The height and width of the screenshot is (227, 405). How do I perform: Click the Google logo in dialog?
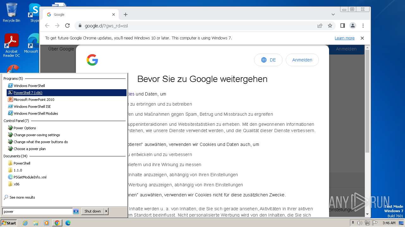point(92,60)
